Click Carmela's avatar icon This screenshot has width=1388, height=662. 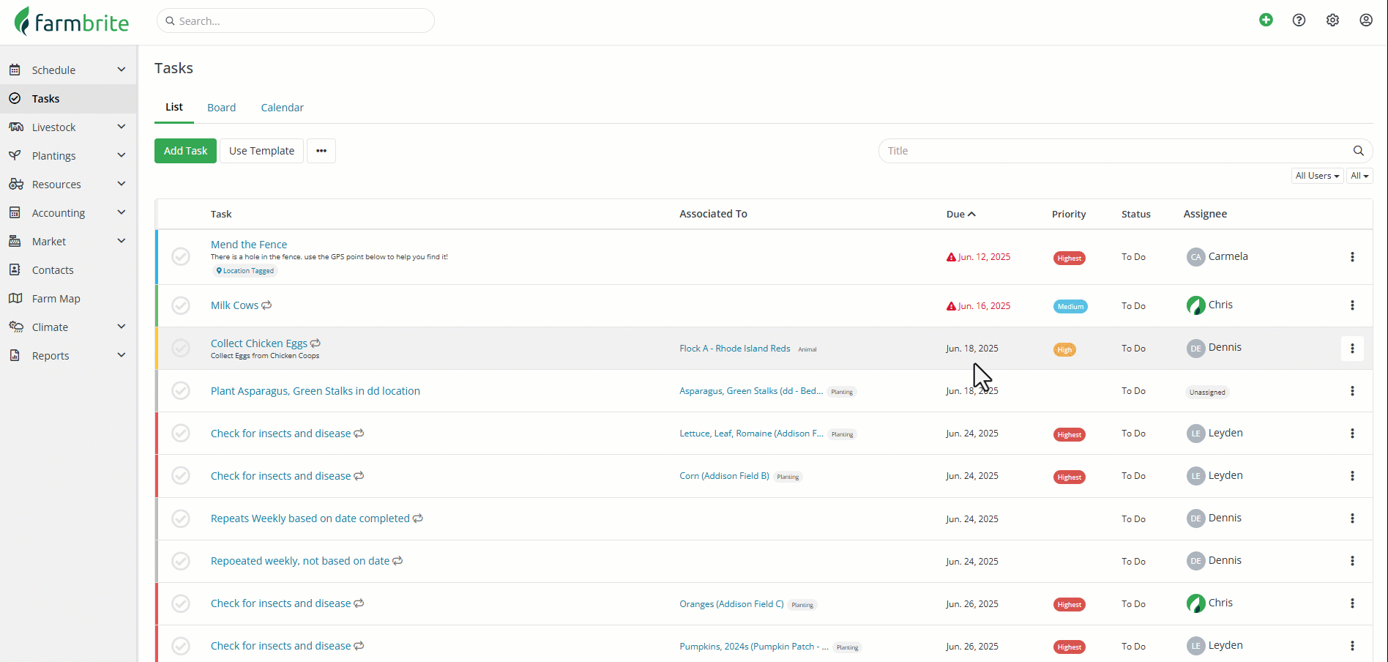coord(1195,257)
